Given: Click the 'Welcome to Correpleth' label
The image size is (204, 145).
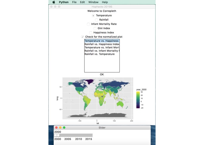Looking at the screenshot, I should pos(102,11).
